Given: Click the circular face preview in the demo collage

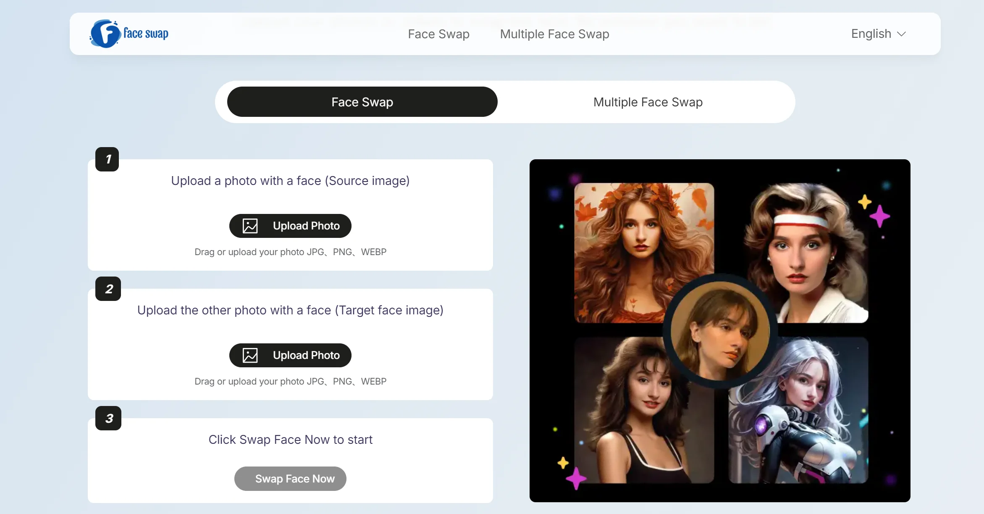Looking at the screenshot, I should pyautogui.click(x=720, y=332).
